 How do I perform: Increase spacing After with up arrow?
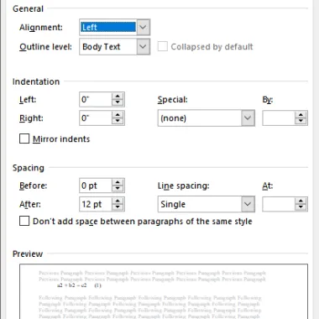click(x=118, y=201)
